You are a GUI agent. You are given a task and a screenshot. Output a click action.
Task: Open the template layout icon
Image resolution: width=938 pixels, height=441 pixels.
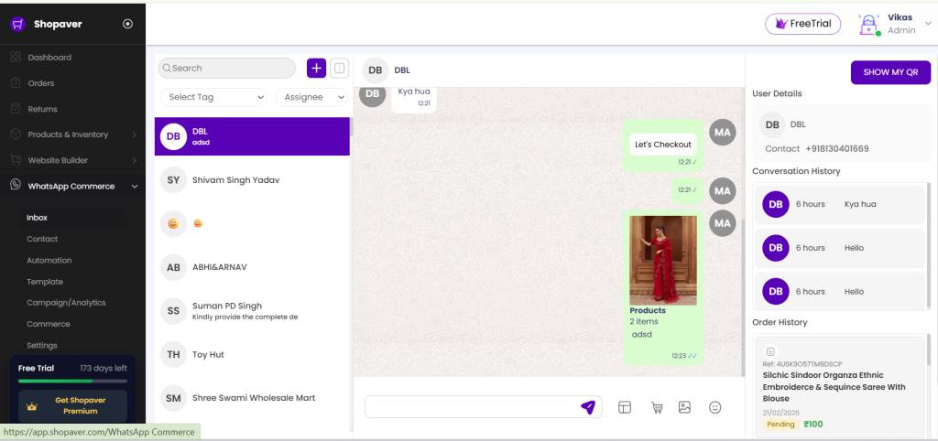click(625, 407)
